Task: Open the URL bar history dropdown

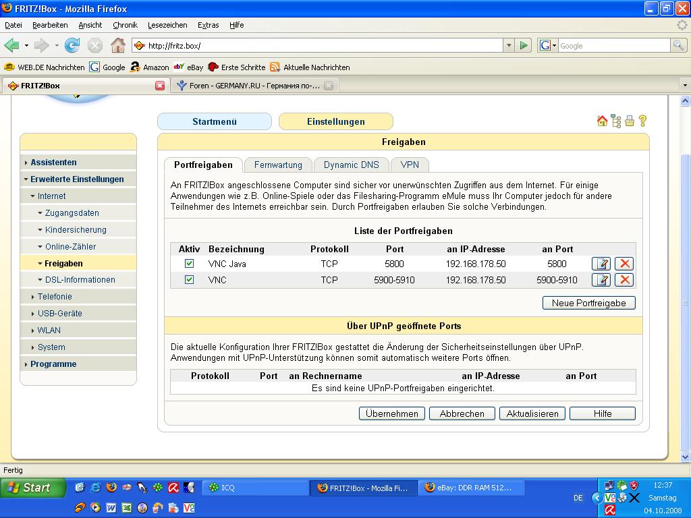Action: coord(509,46)
